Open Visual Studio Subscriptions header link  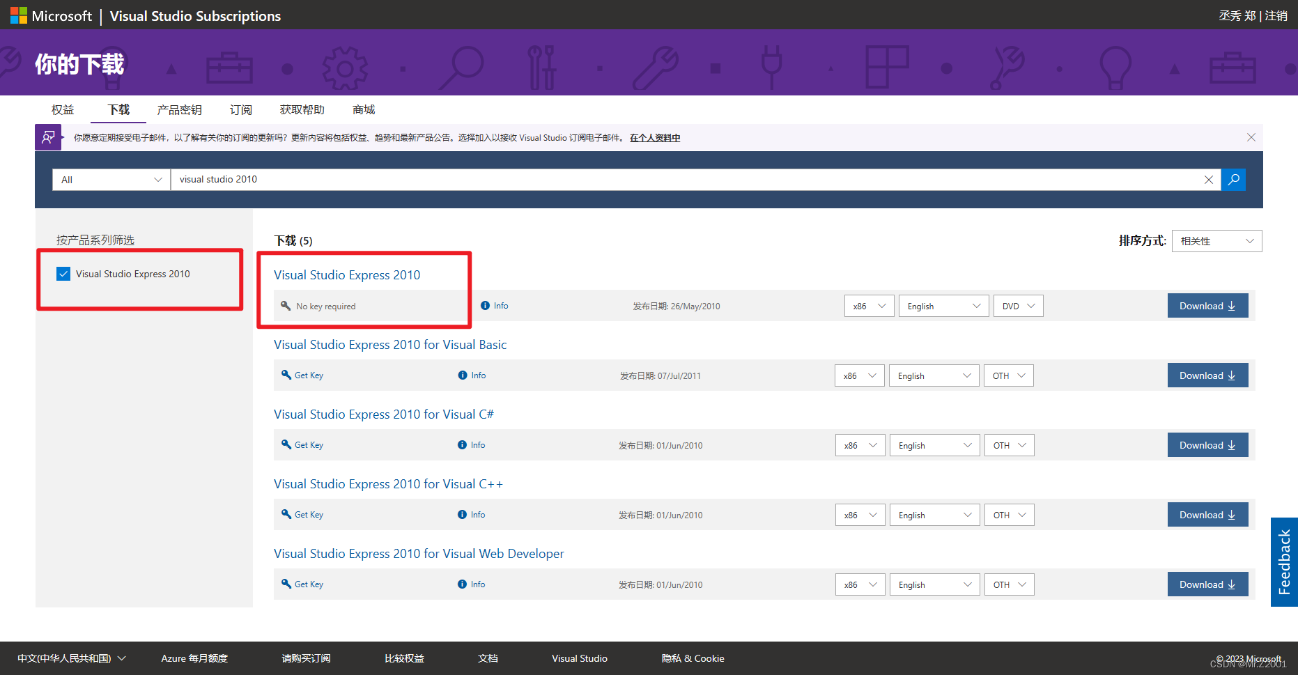(195, 16)
